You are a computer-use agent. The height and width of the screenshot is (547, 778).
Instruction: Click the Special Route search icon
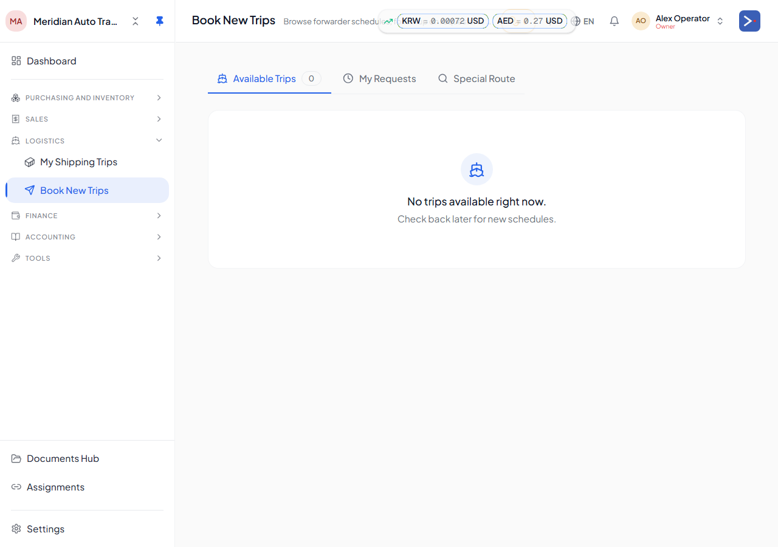click(443, 78)
